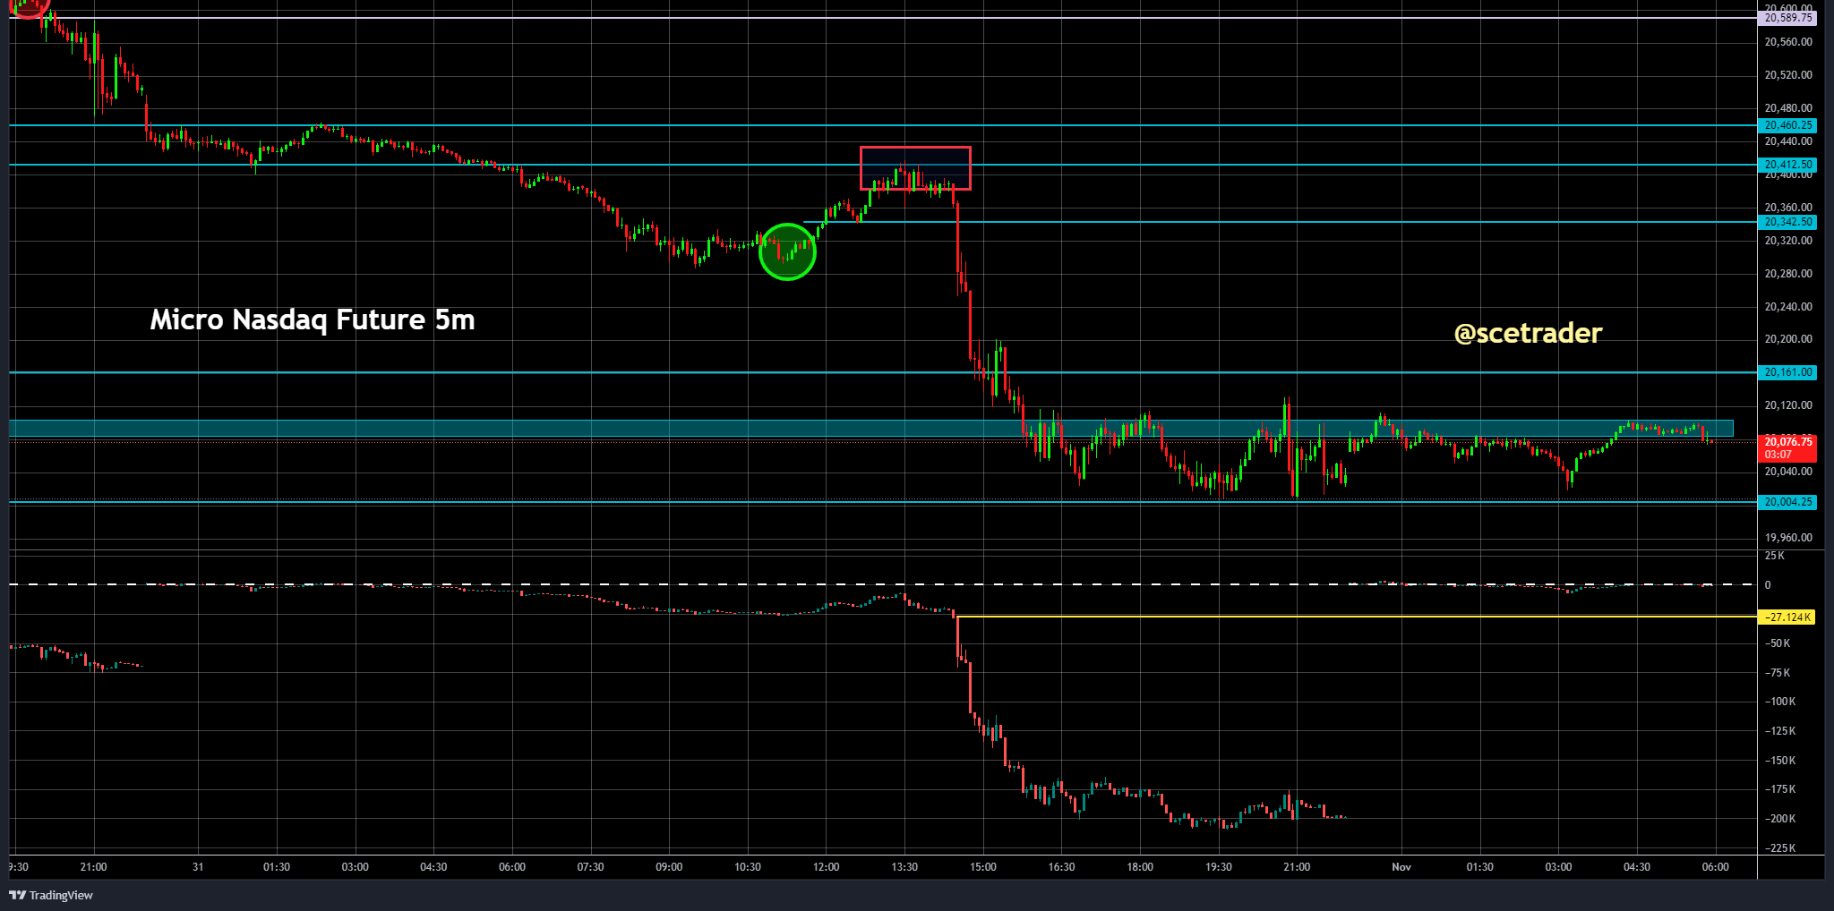Viewport: 1834px width, 911px height.
Task: Click the 20,004.25 price level label
Action: click(1787, 502)
